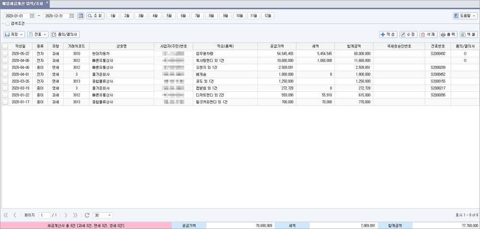This screenshot has height=229, width=480.
Task: Select the 8월 month button
Action: click(x=212, y=16)
